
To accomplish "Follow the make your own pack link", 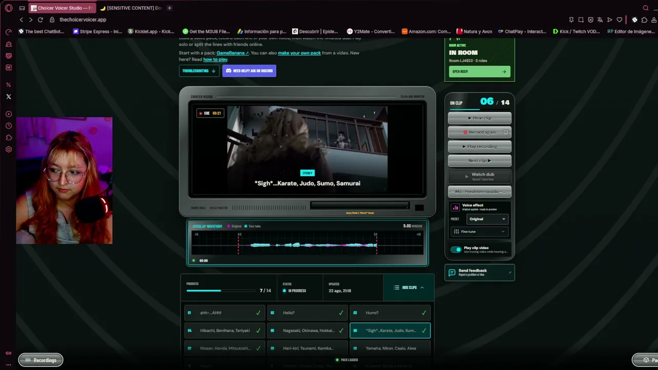I will pos(299,53).
